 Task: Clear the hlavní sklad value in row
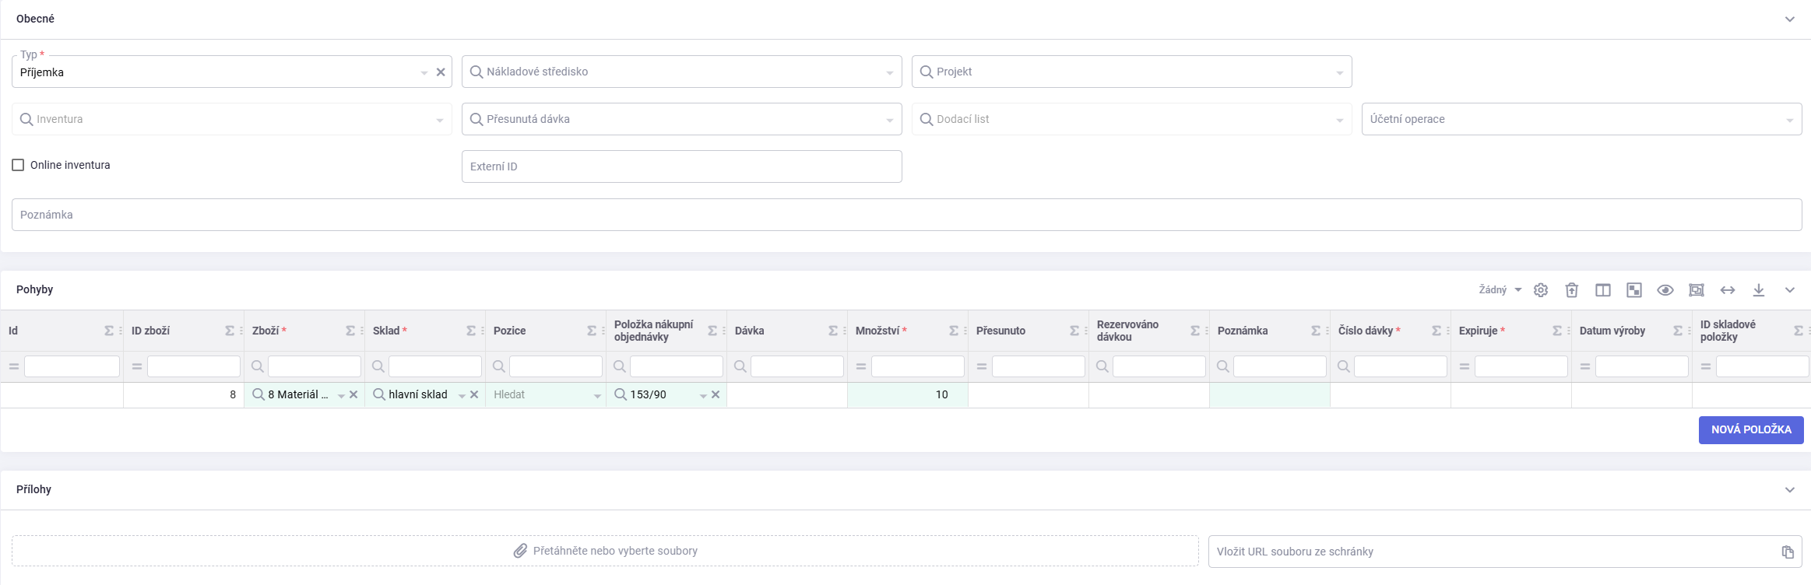point(474,394)
